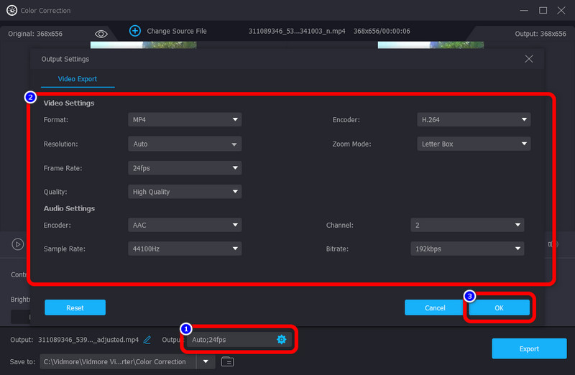Click the pencil icon to rename output file
575x375 pixels.
pyautogui.click(x=147, y=339)
